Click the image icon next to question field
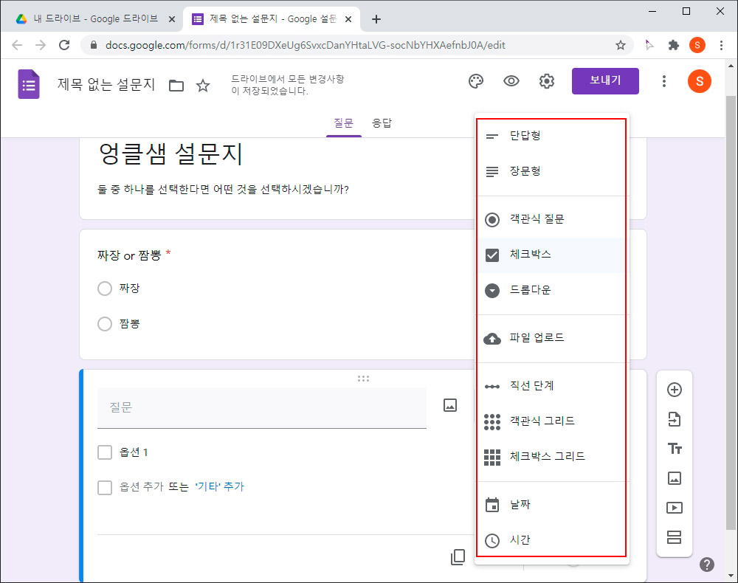Screen dimensions: 738x583 tap(449, 405)
